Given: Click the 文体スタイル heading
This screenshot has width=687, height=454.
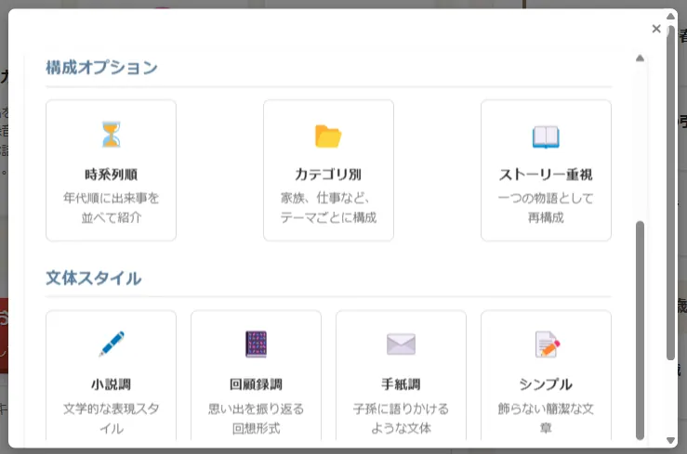Looking at the screenshot, I should point(94,279).
